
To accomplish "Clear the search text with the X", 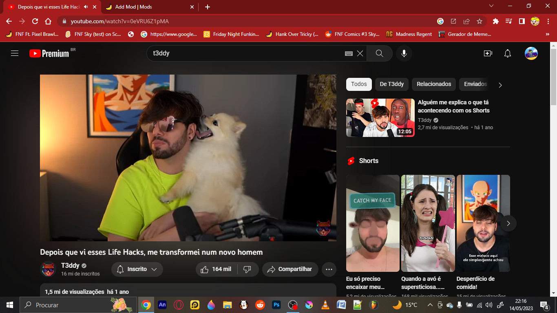I will (360, 53).
